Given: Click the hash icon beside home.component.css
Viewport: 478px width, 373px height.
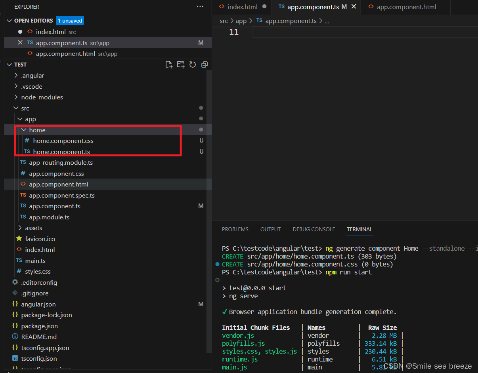Looking at the screenshot, I should pyautogui.click(x=27, y=141).
